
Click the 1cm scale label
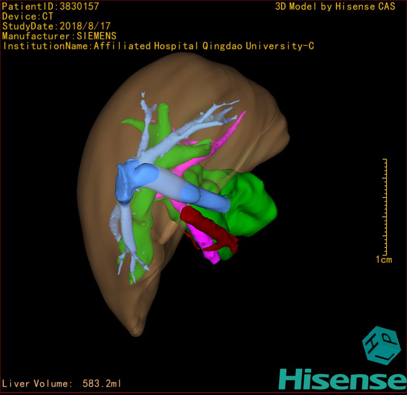coord(383,260)
